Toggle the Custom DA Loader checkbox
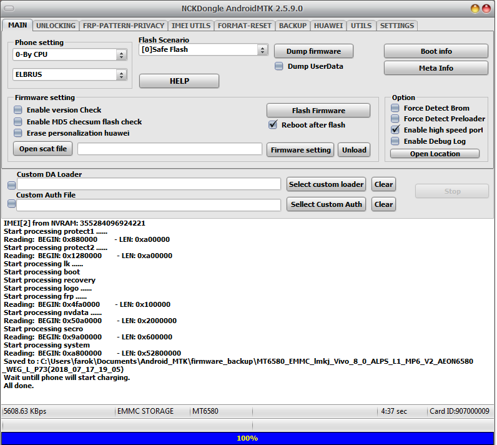The image size is (497, 445). click(x=12, y=185)
